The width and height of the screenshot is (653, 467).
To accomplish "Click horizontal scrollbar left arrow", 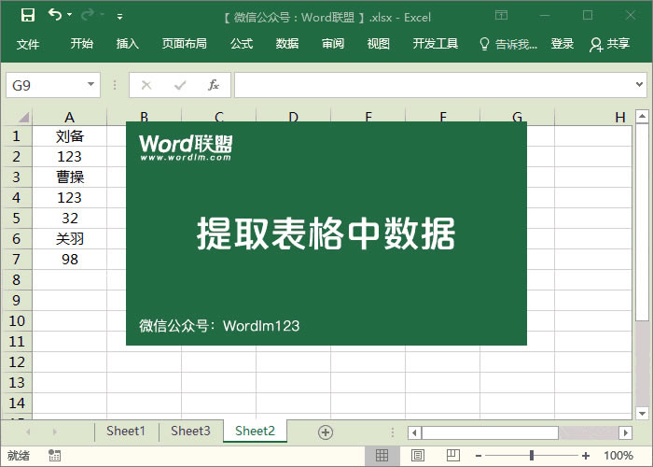I will click(x=414, y=432).
